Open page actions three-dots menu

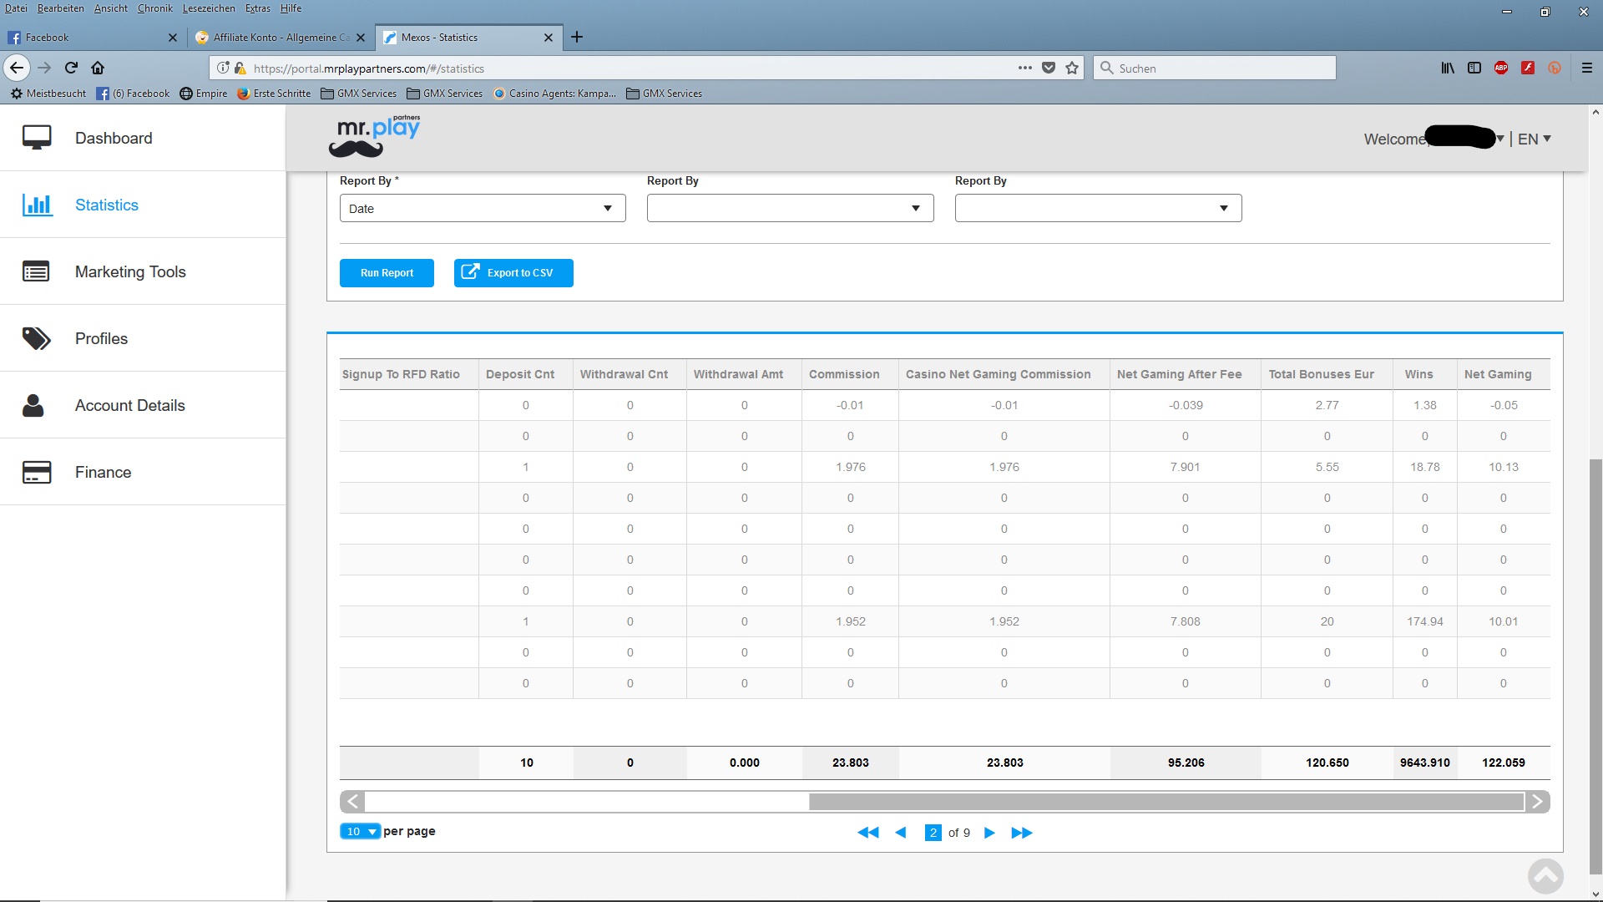pyautogui.click(x=1025, y=68)
